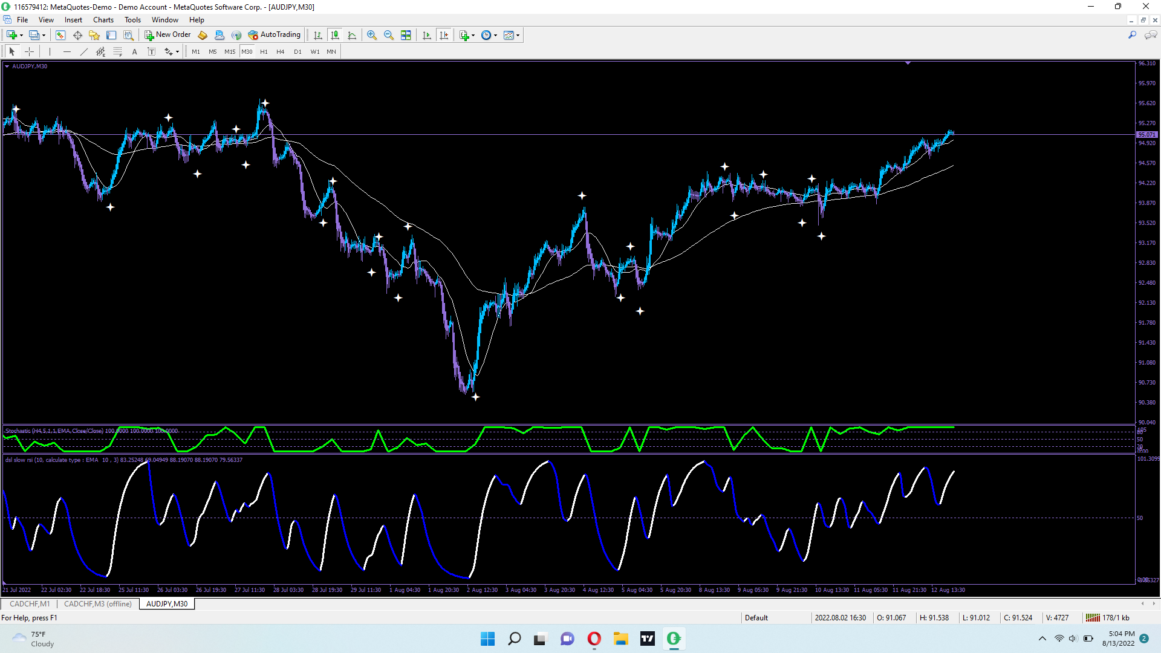Select Fibonacci retracement tool
Viewport: 1161px width, 653px height.
pos(117,52)
